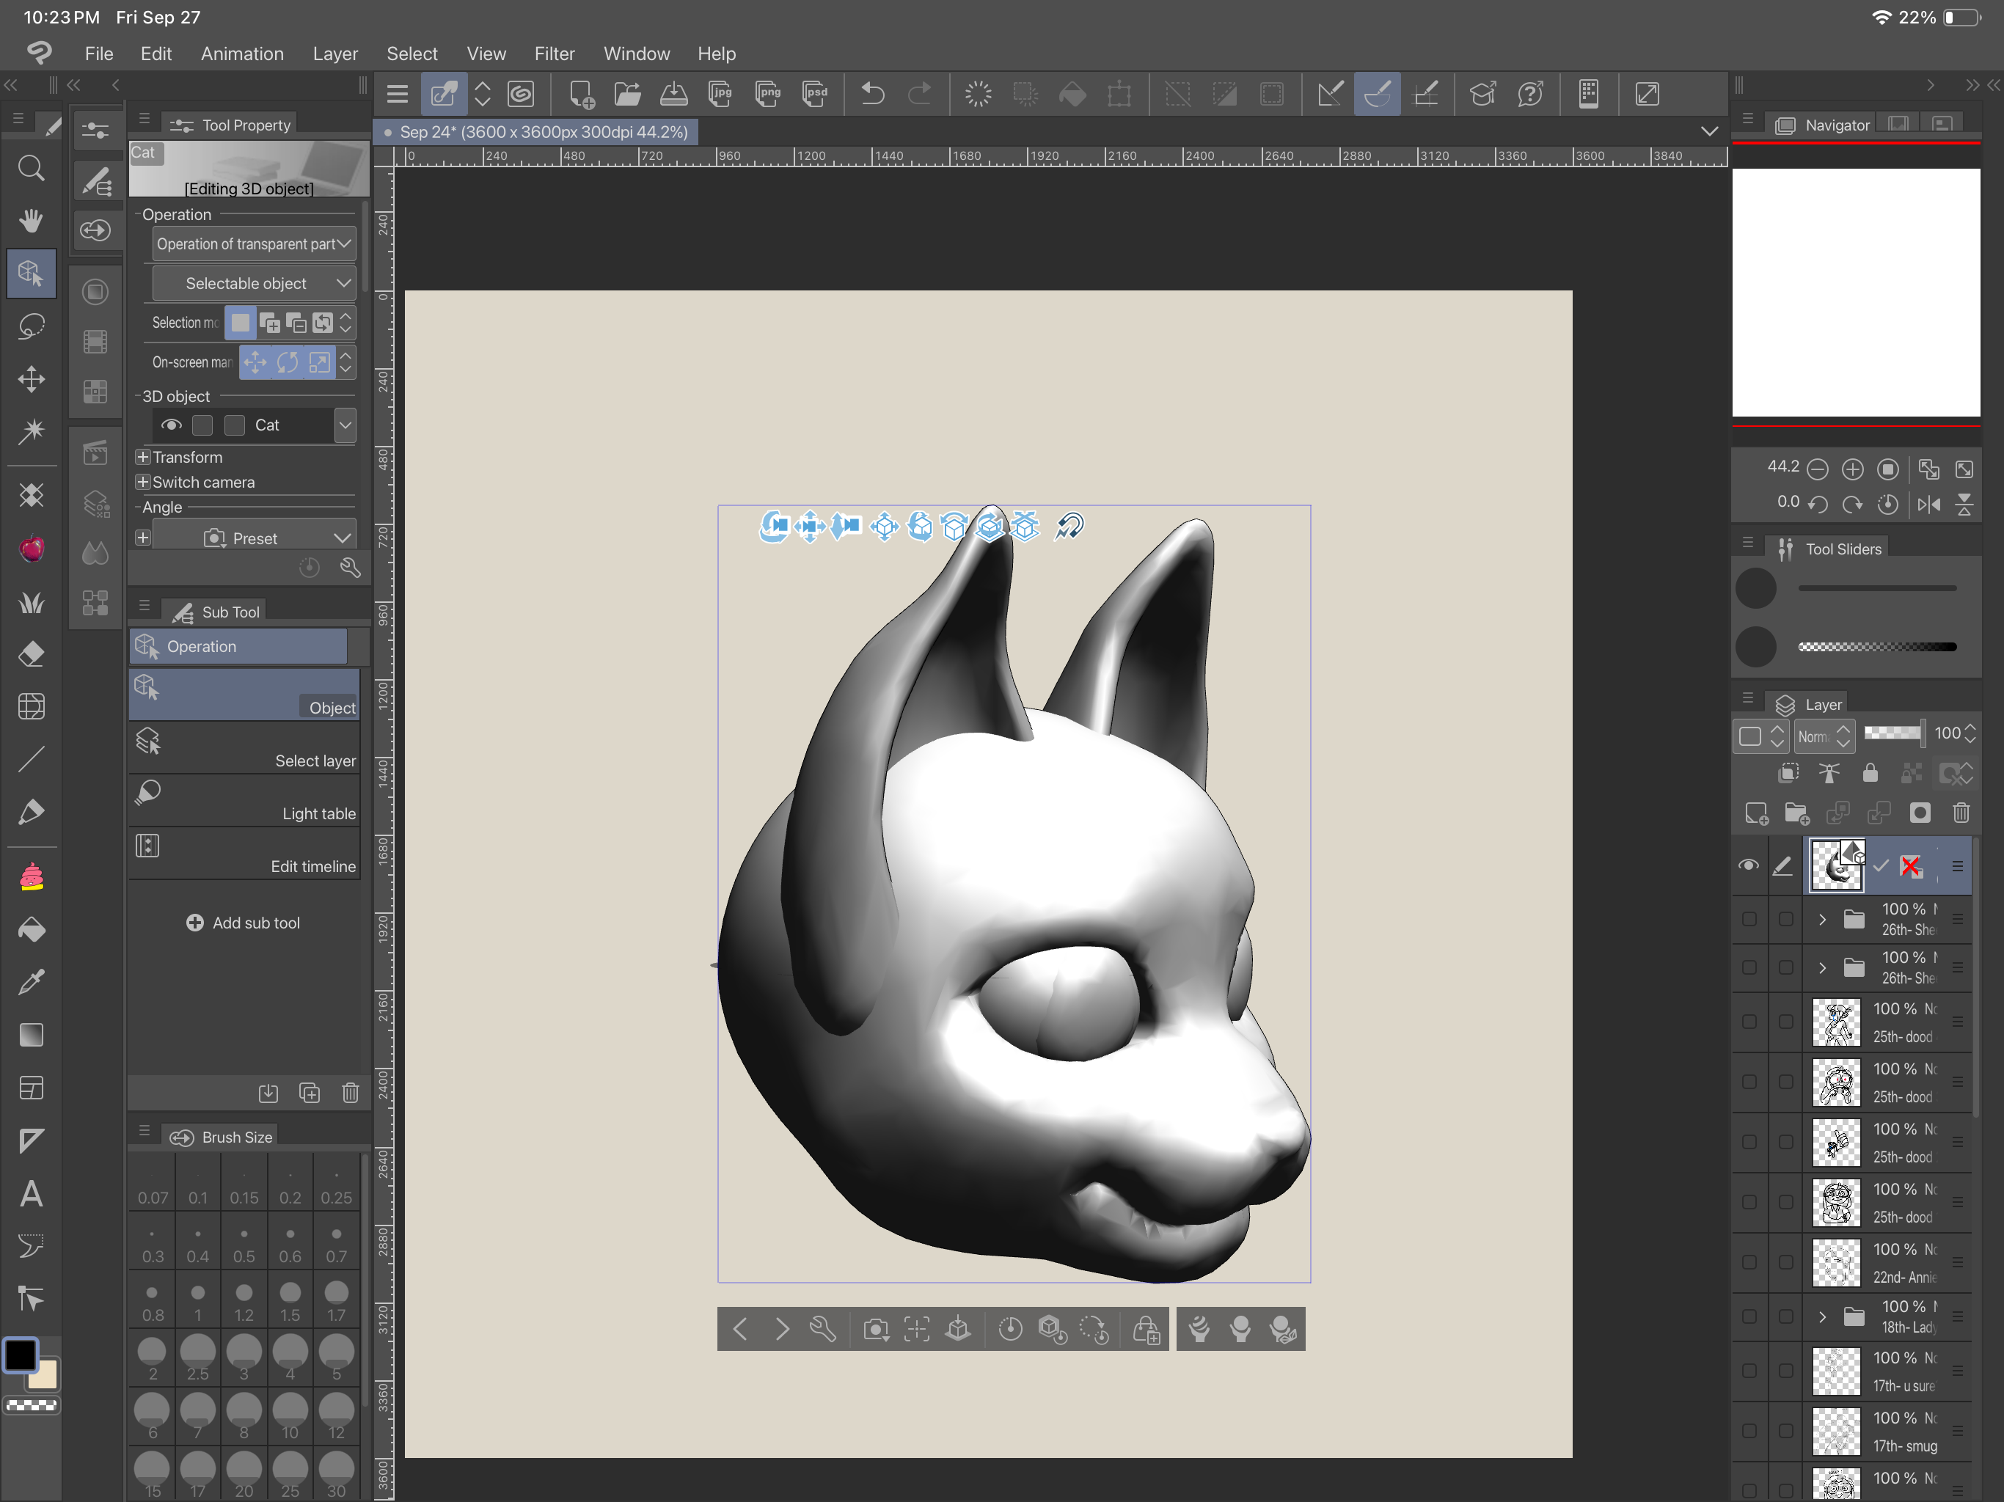
Task: Click the Undo arrow in the command bar
Action: click(872, 94)
